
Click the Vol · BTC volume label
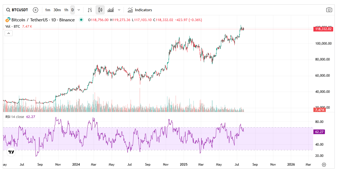pyautogui.click(x=13, y=26)
